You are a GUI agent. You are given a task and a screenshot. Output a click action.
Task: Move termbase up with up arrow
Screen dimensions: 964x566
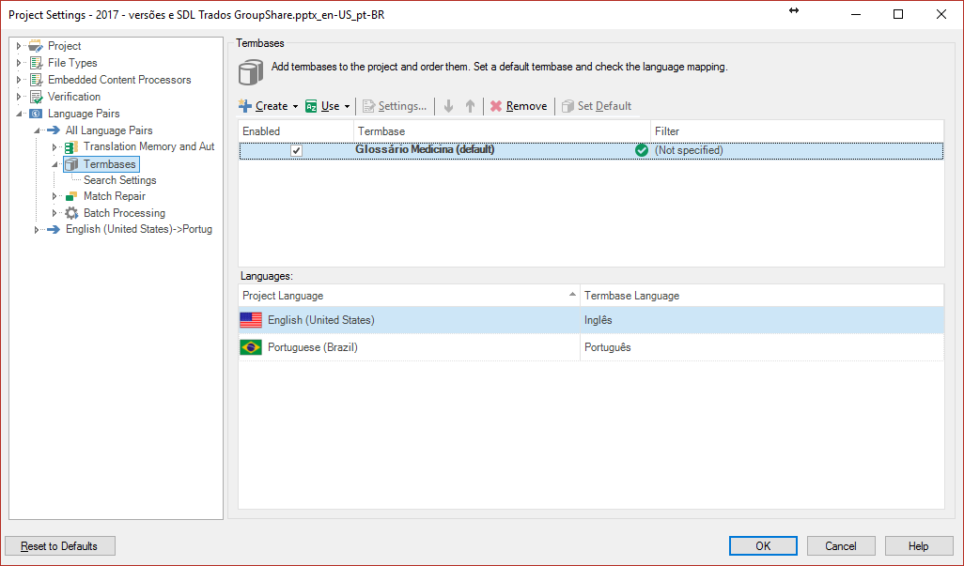pos(471,106)
